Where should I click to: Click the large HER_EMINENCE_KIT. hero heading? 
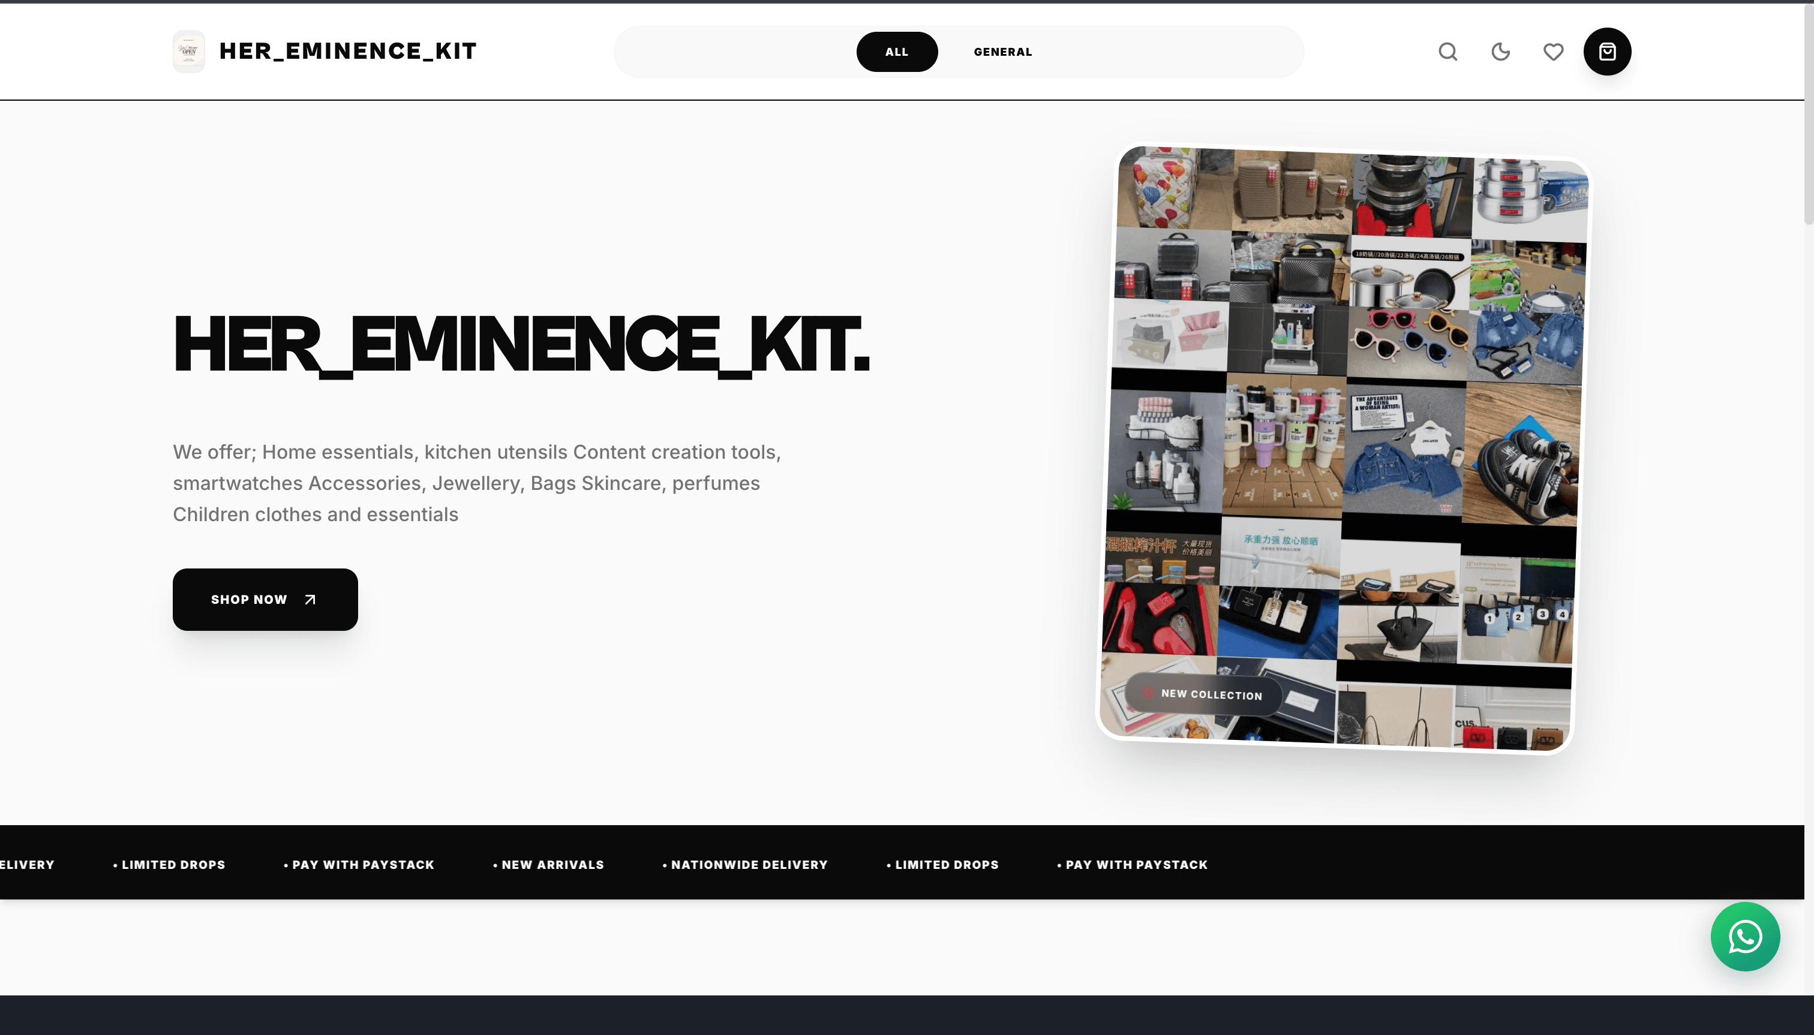pyautogui.click(x=521, y=345)
